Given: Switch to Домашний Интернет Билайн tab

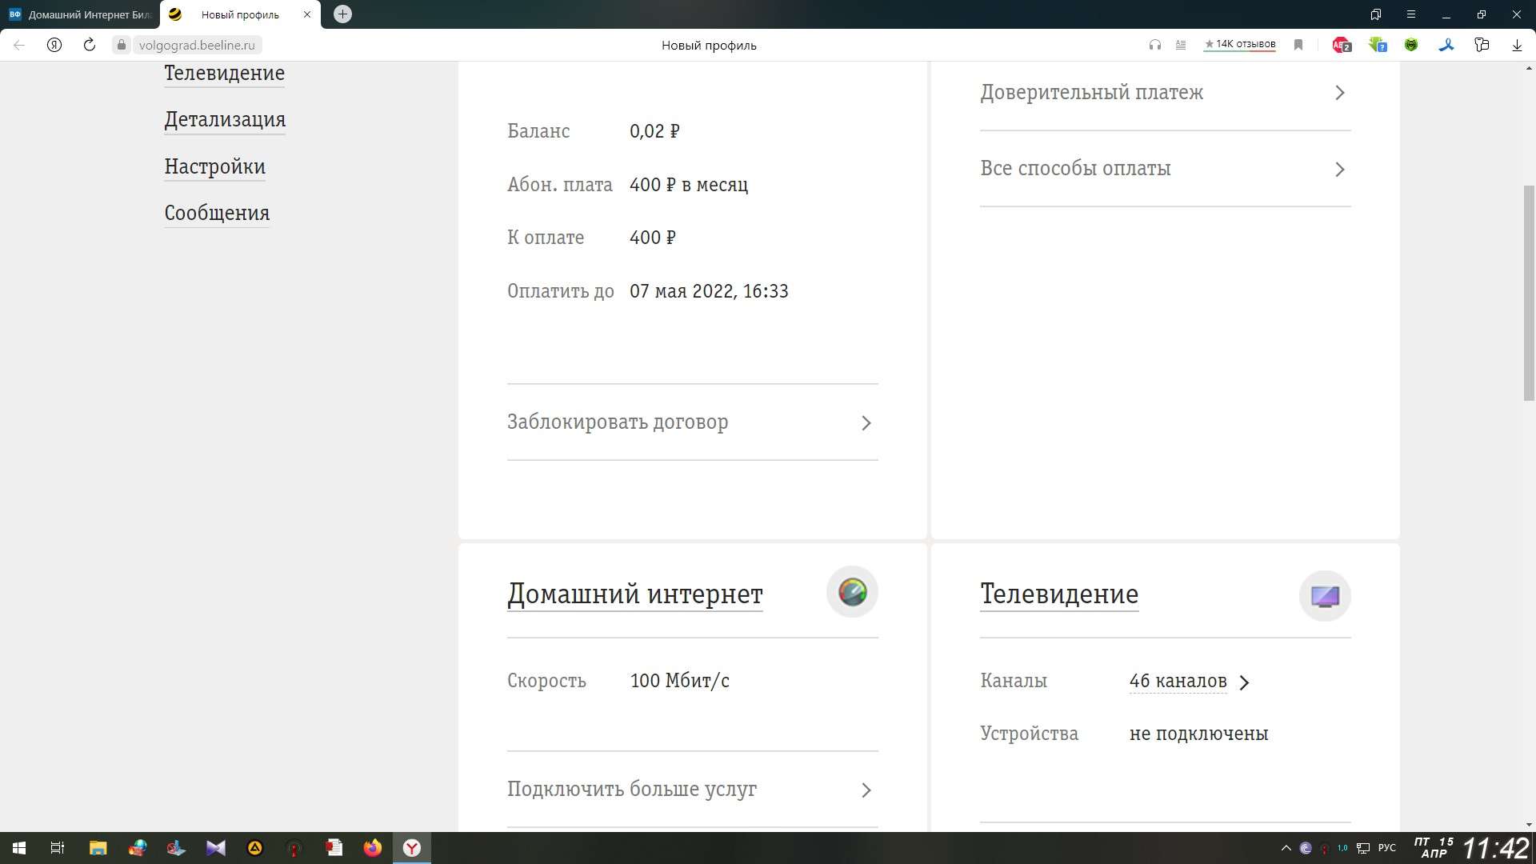Looking at the screenshot, I should pos(80,14).
